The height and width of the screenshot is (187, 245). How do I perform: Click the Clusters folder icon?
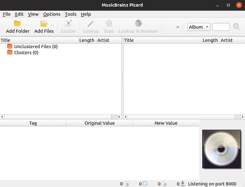(10, 52)
